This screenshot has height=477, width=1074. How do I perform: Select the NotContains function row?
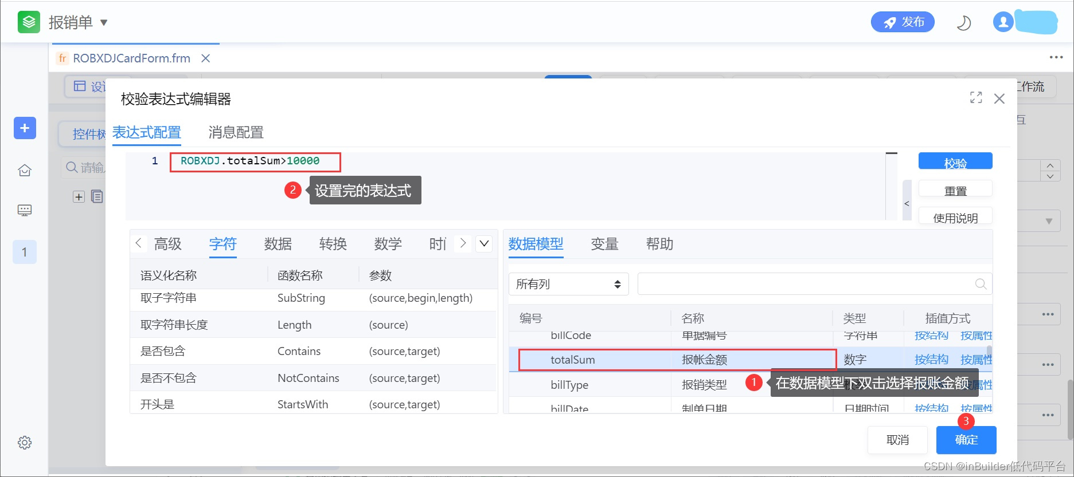click(x=313, y=378)
